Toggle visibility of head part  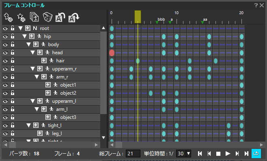(5, 53)
